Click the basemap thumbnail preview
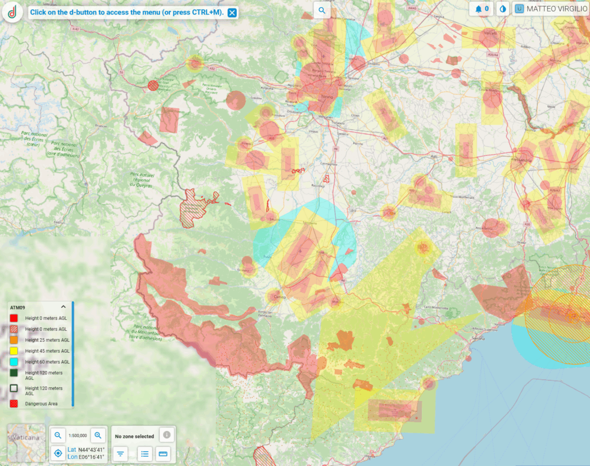The image size is (590, 466). tap(27, 444)
